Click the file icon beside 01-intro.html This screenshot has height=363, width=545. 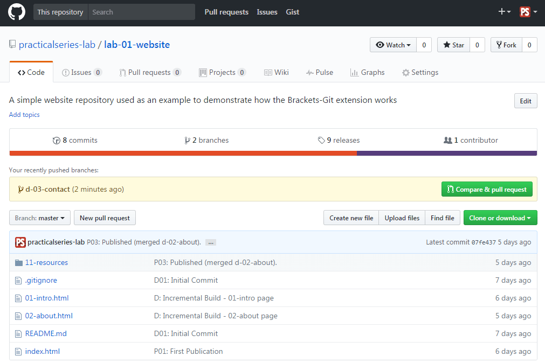click(x=18, y=298)
